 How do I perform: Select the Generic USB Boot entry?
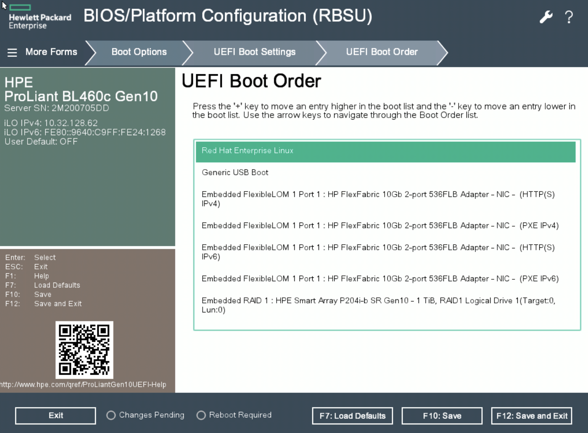(x=386, y=172)
